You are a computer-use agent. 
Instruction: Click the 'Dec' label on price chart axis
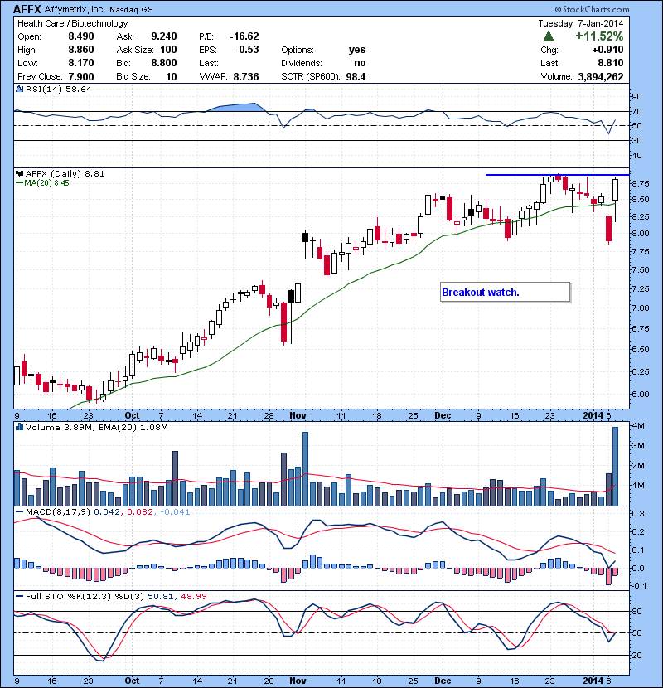(443, 415)
